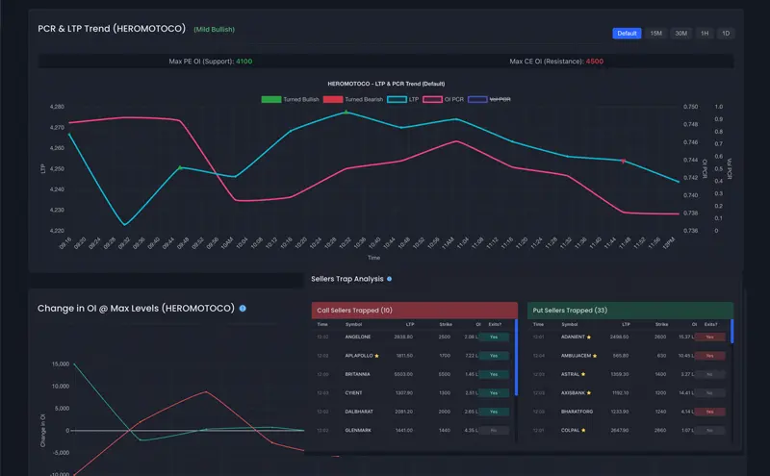The height and width of the screenshot is (476, 770).
Task: Click PCR & LTP Trend (HEROMOTOCO) title
Action: 112,29
